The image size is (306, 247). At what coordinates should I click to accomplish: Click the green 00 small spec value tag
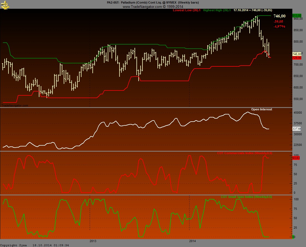(x=293, y=237)
